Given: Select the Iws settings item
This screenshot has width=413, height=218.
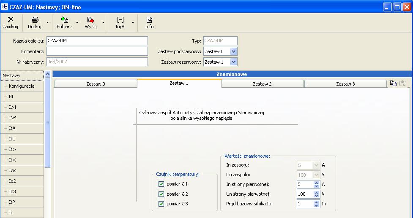Looking at the screenshot, I should pos(22,170).
